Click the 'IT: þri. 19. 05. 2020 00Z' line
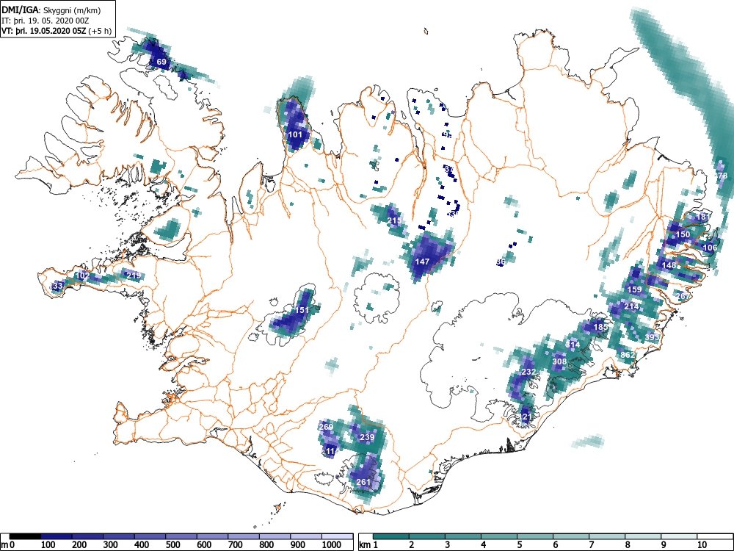This screenshot has width=734, height=551. (46, 21)
